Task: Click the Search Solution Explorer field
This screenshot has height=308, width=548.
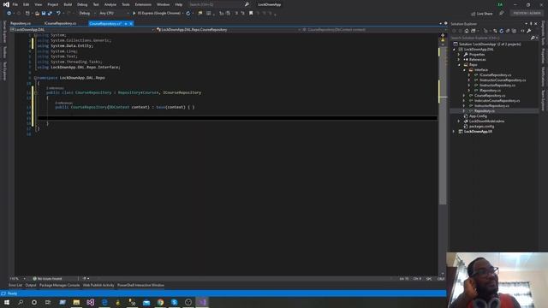Action: coord(490,38)
